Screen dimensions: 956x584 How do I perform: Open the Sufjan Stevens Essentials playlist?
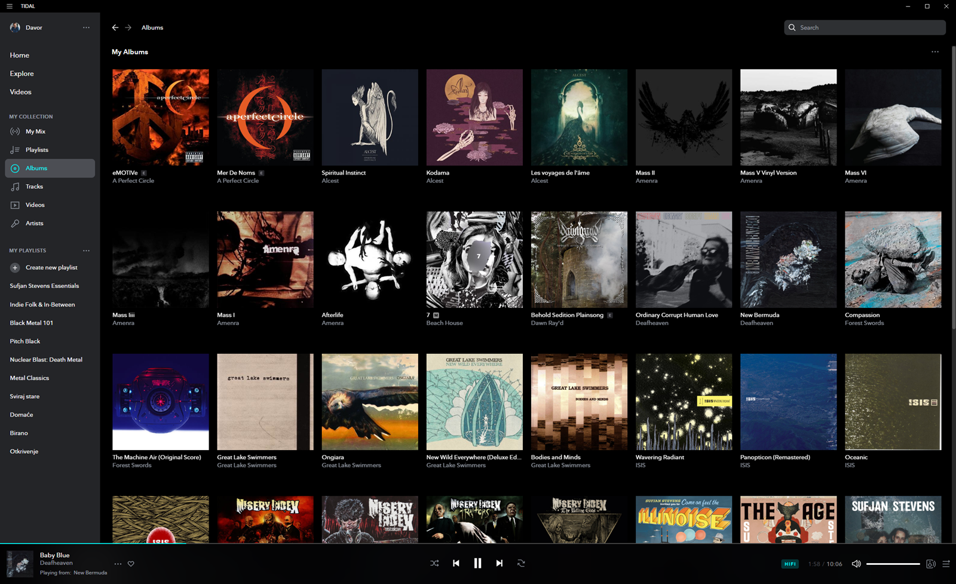click(x=44, y=286)
